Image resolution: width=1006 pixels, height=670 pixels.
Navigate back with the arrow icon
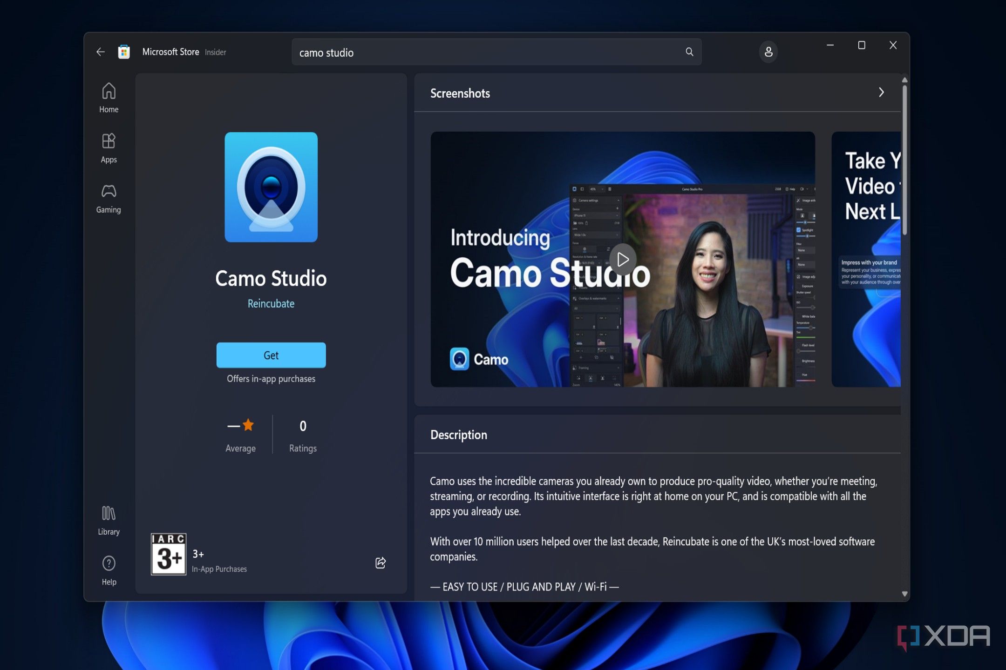point(101,52)
